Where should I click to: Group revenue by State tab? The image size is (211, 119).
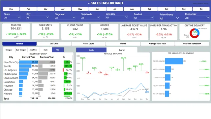tap(45, 50)
